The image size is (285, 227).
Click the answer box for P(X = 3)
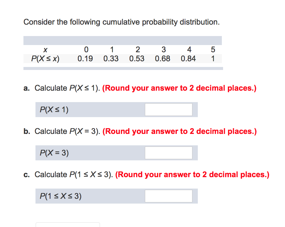pyautogui.click(x=168, y=153)
